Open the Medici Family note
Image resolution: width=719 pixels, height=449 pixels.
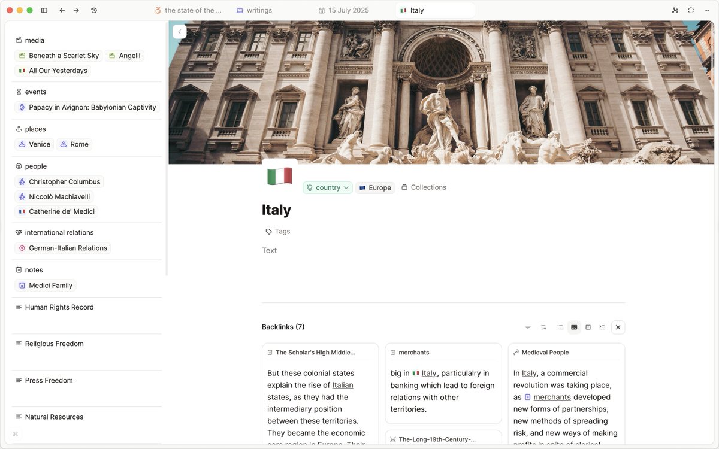coord(46,286)
